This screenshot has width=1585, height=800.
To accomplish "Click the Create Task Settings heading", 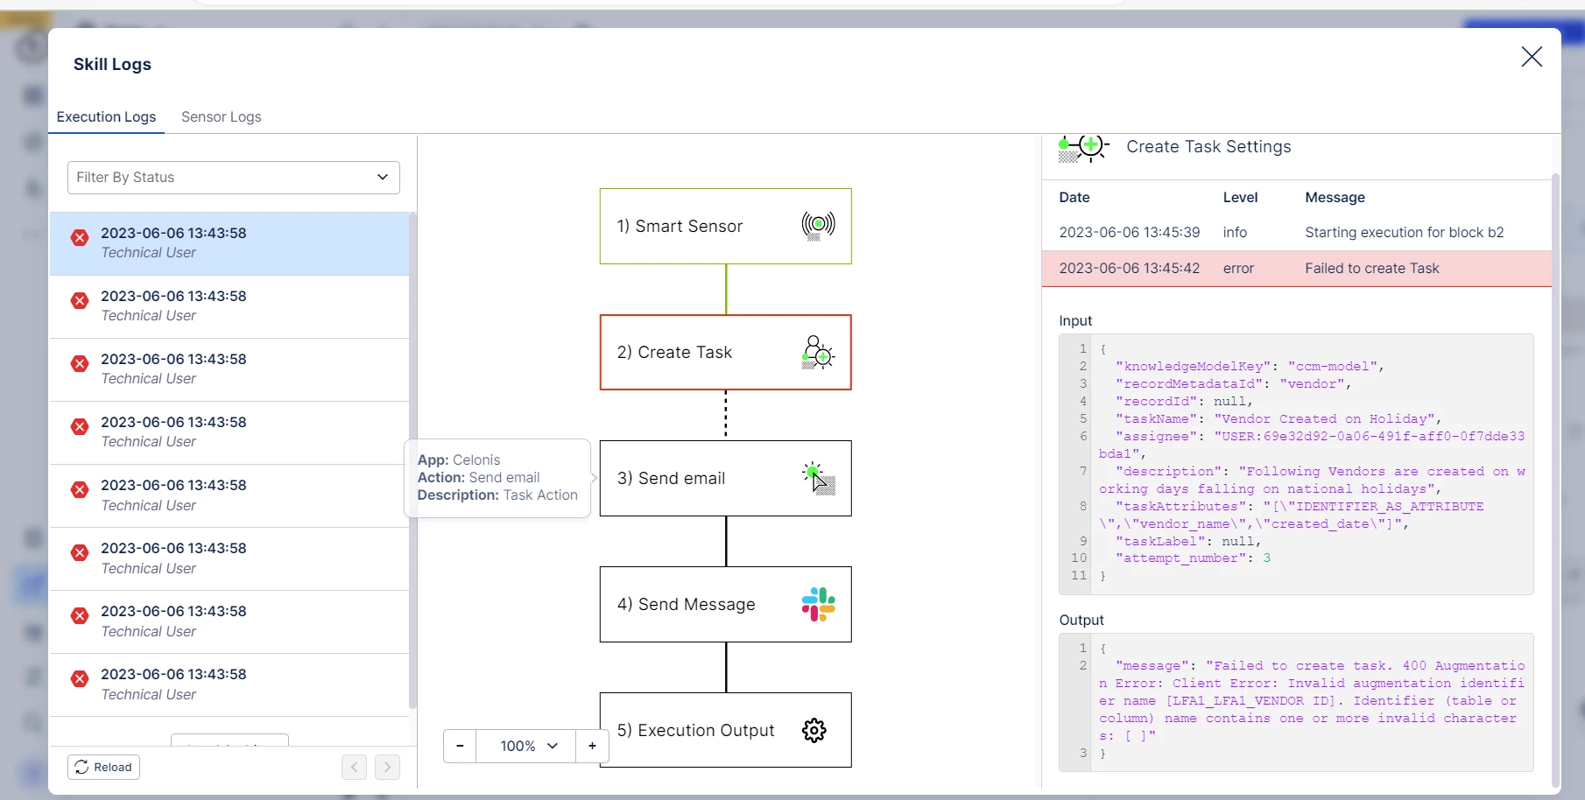I will tap(1208, 147).
